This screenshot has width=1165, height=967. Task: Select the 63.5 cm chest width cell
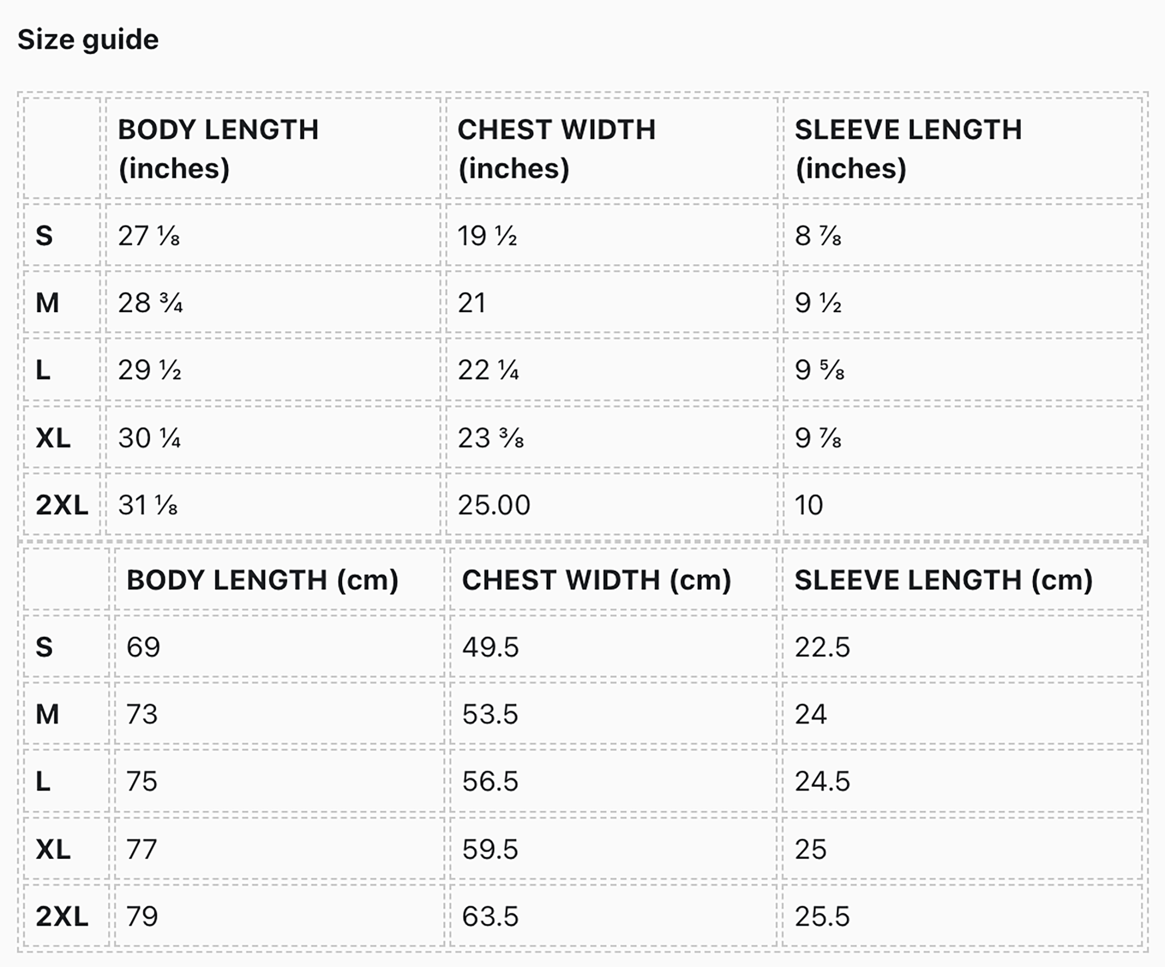point(490,917)
